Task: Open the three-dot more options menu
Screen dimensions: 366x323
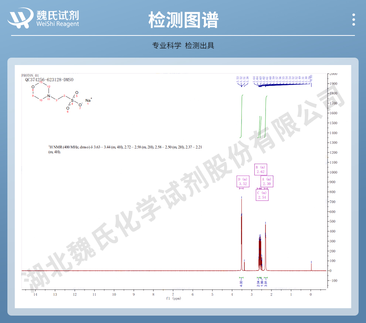Action: coord(354,19)
